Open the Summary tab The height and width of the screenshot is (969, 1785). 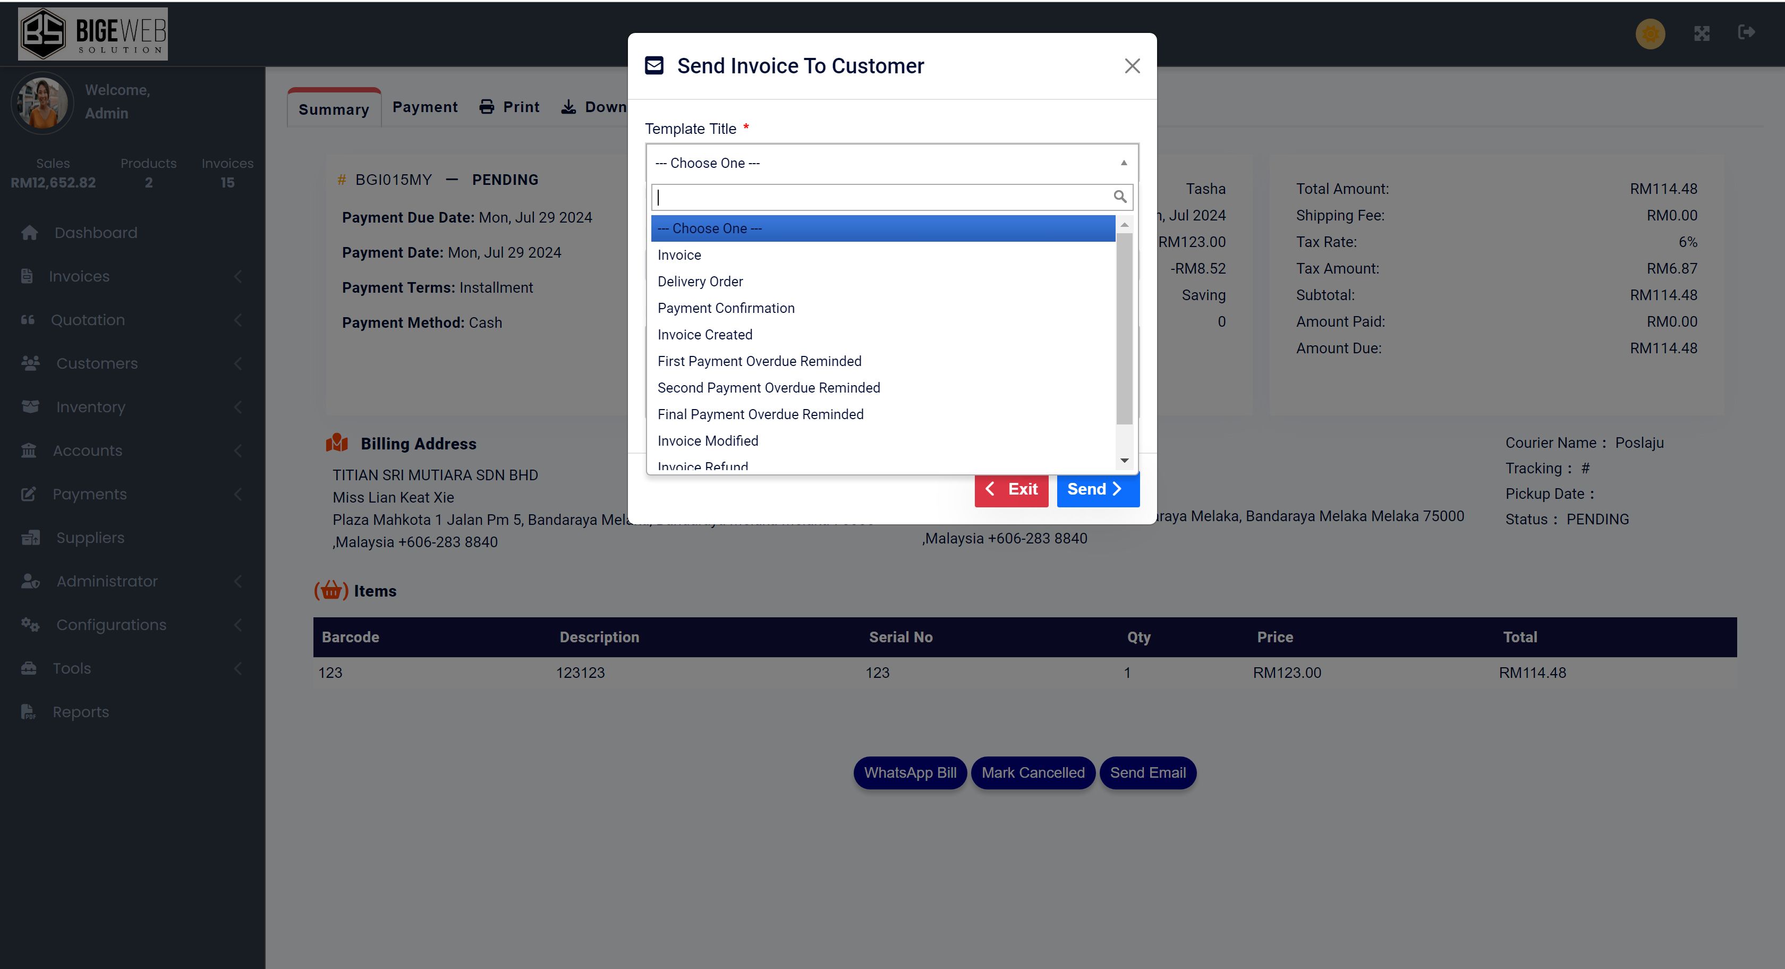tap(333, 109)
